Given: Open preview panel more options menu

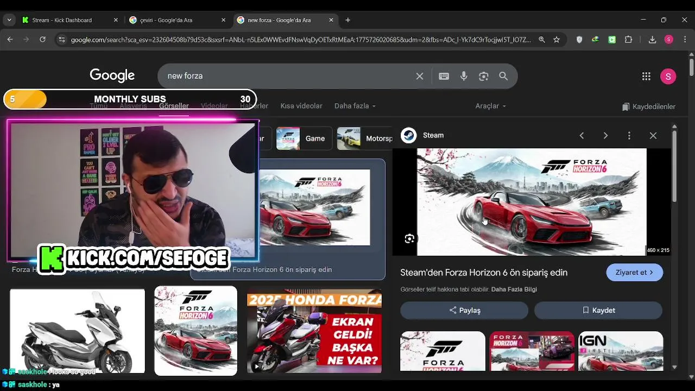Looking at the screenshot, I should [x=629, y=136].
